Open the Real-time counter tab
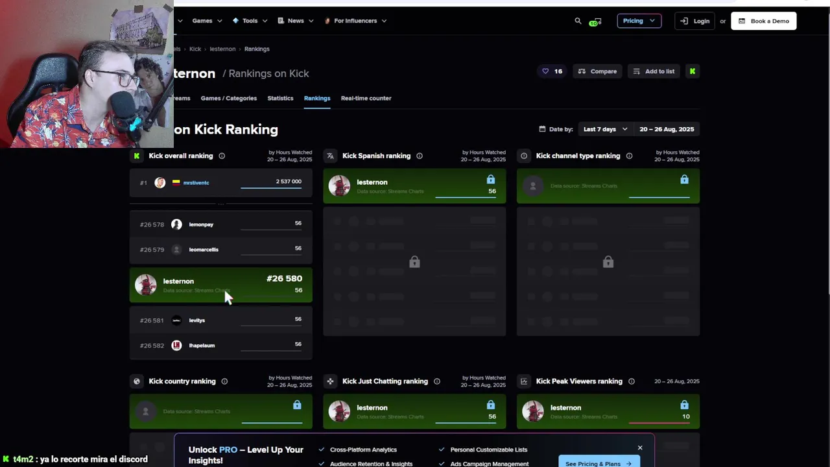This screenshot has width=830, height=467. pos(366,98)
